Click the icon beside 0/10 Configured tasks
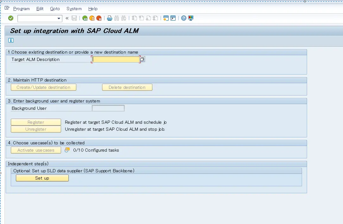This screenshot has width=343, height=224. point(67,150)
